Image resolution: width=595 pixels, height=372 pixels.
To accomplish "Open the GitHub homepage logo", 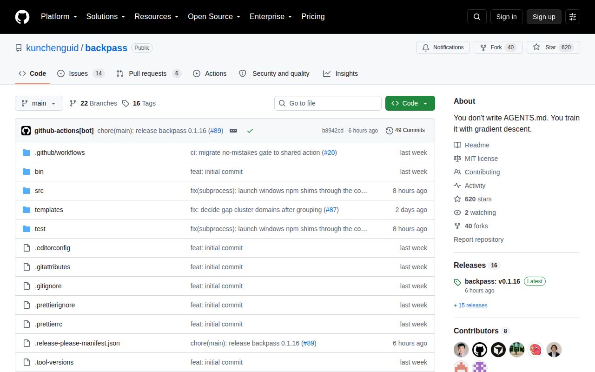I will pos(22,17).
